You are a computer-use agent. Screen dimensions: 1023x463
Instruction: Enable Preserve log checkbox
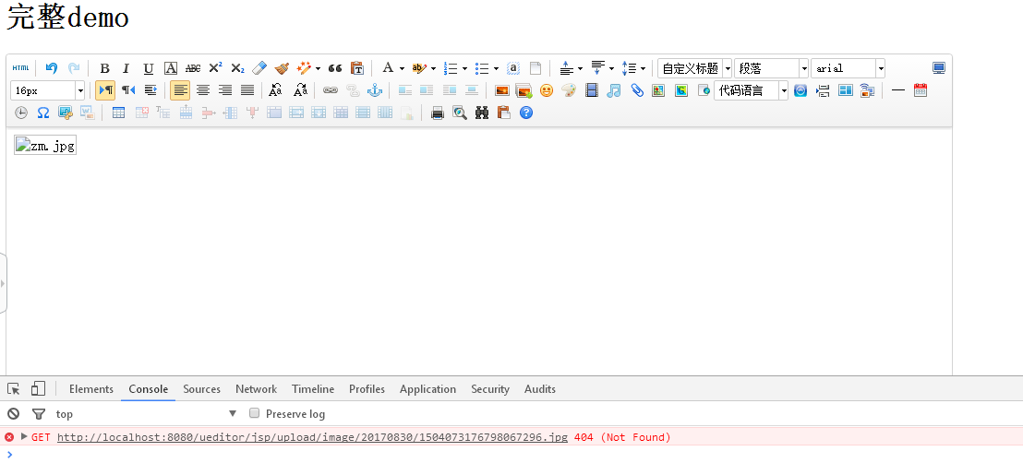click(x=255, y=413)
